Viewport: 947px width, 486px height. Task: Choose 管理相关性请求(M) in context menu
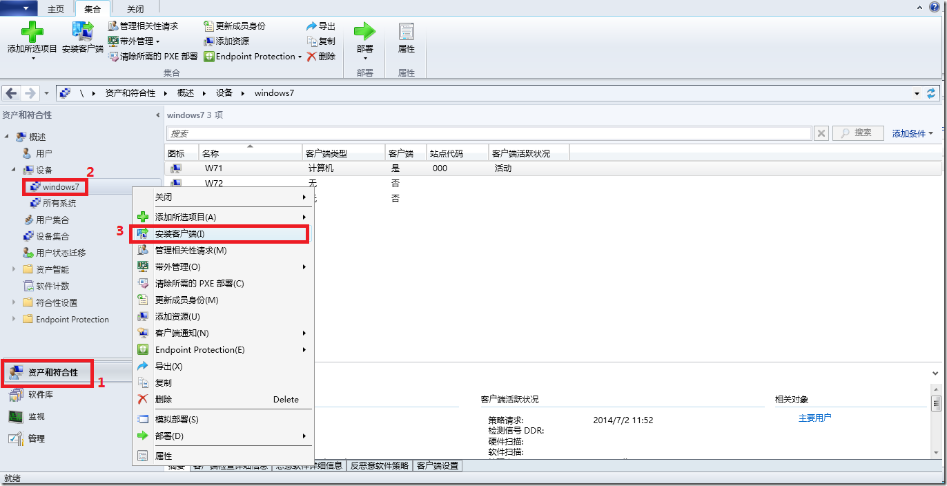(x=222, y=250)
